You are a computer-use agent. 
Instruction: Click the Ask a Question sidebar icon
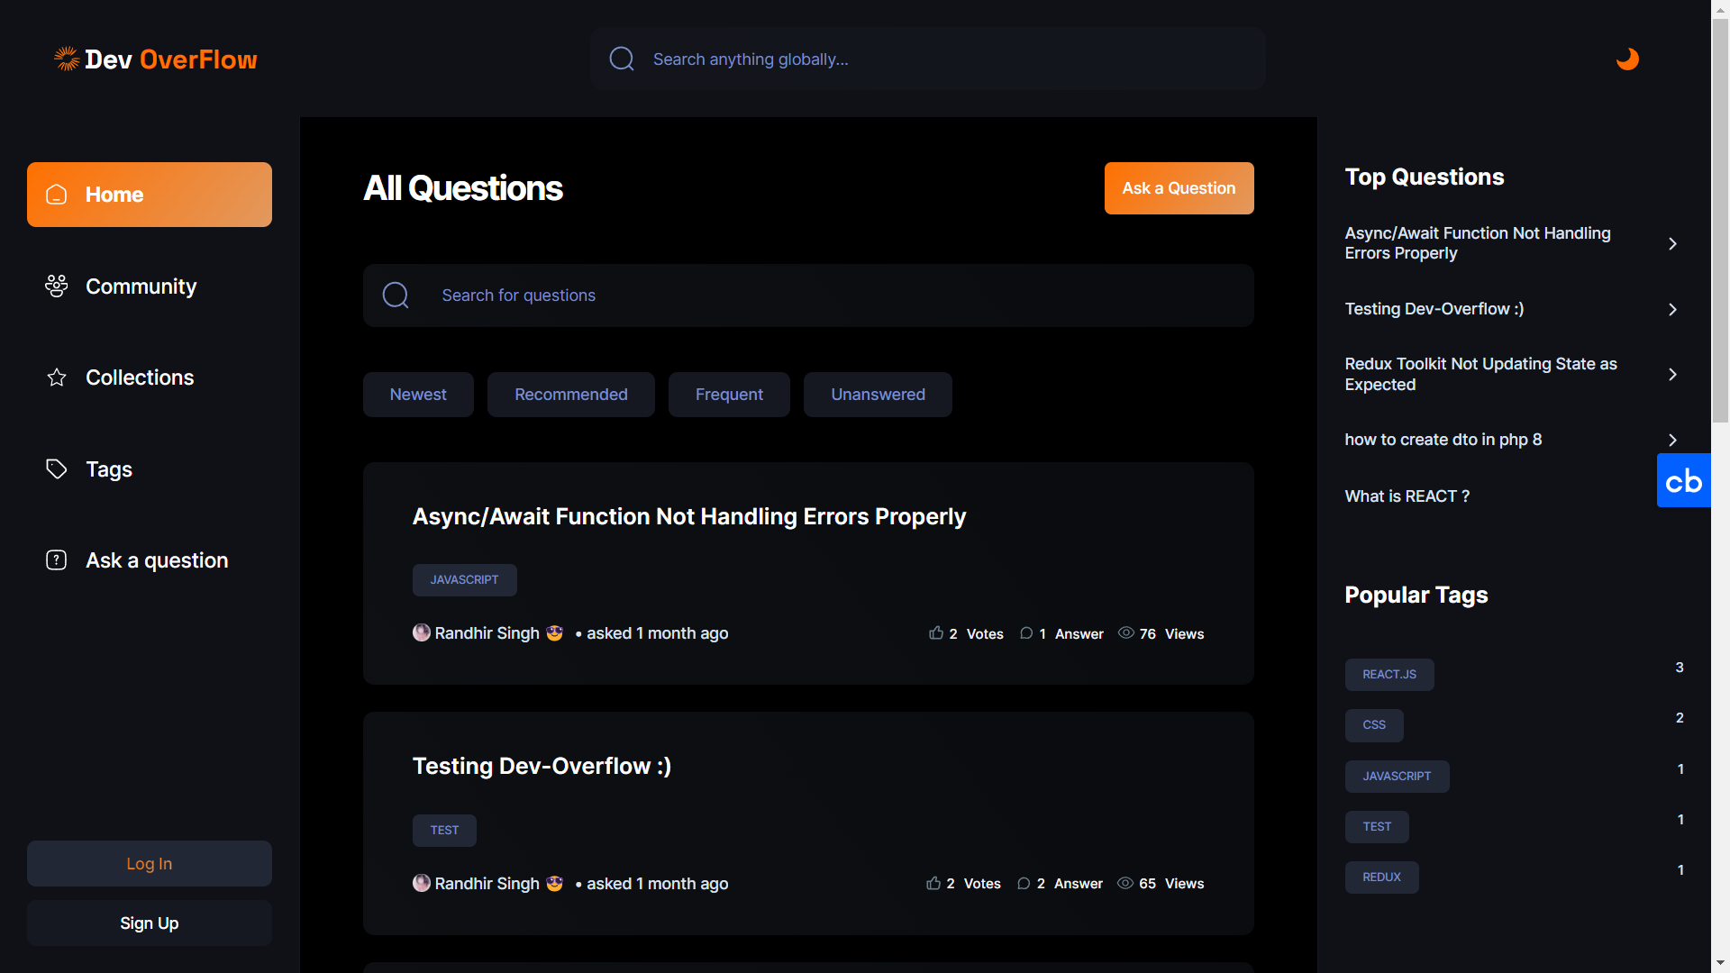coord(56,559)
